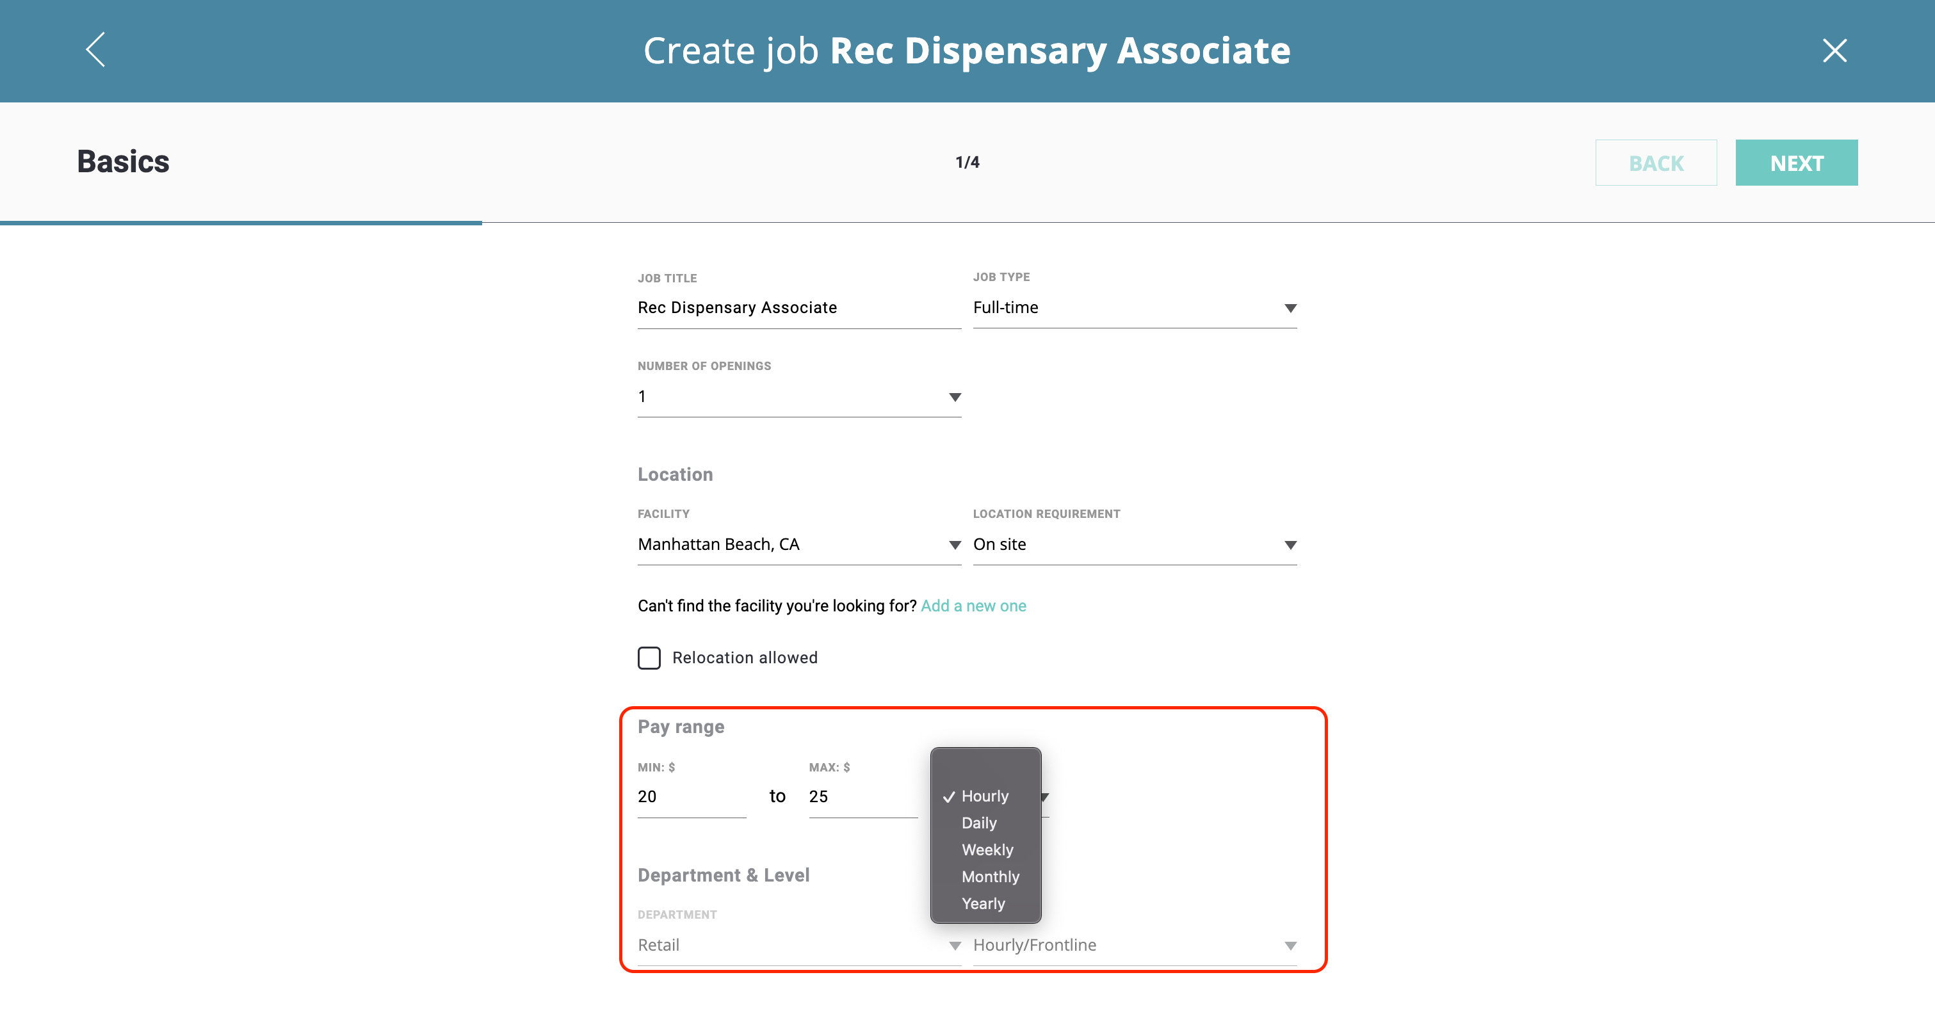The width and height of the screenshot is (1935, 1032).
Task: Expand the Location Requirement dropdown arrow
Action: click(x=1290, y=545)
